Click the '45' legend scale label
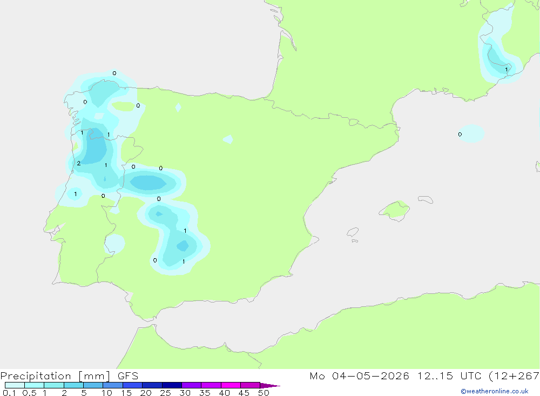 click(x=244, y=393)
